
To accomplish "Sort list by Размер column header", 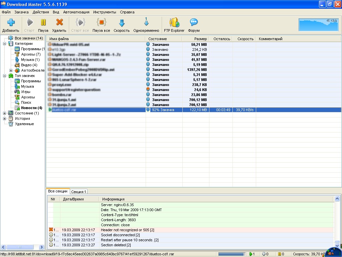I will 200,39.
